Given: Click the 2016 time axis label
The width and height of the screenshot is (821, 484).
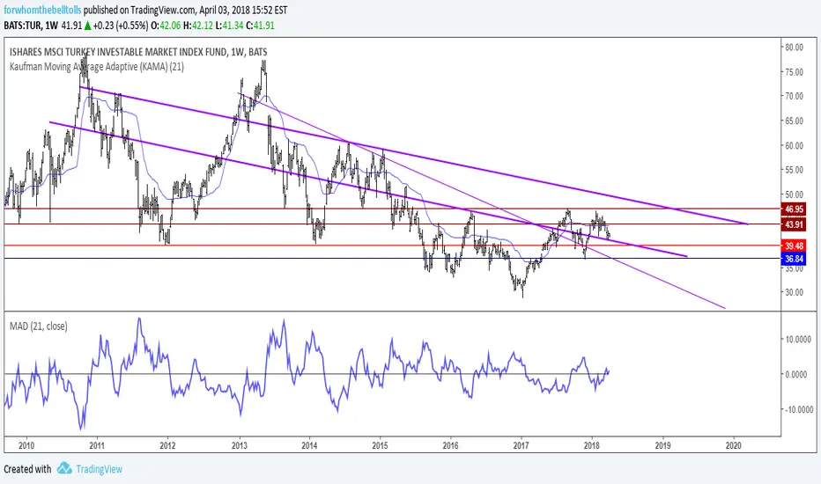Looking at the screenshot, I should point(450,445).
